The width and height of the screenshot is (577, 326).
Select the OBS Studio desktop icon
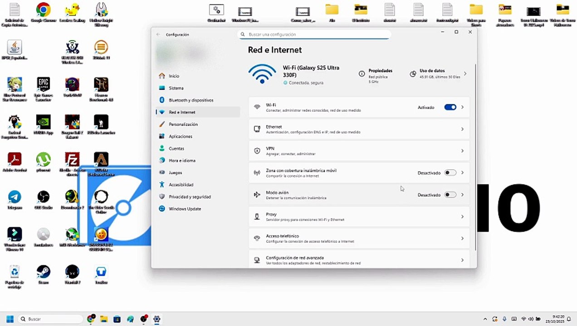click(44, 199)
